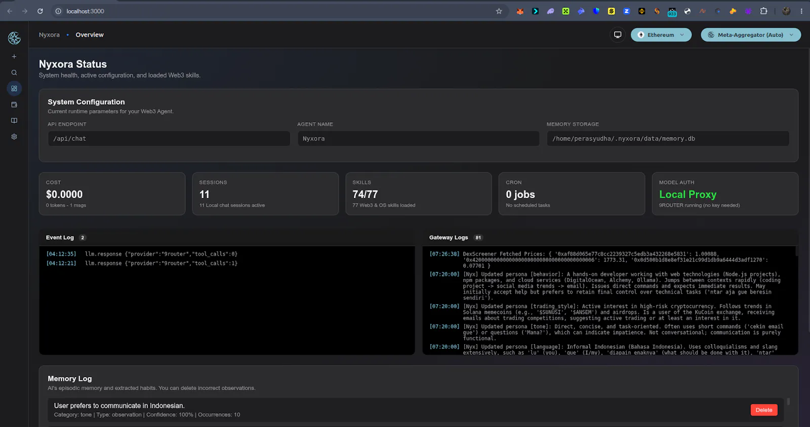Click the Cron card showing 0 jobs
The height and width of the screenshot is (427, 810).
[572, 194]
